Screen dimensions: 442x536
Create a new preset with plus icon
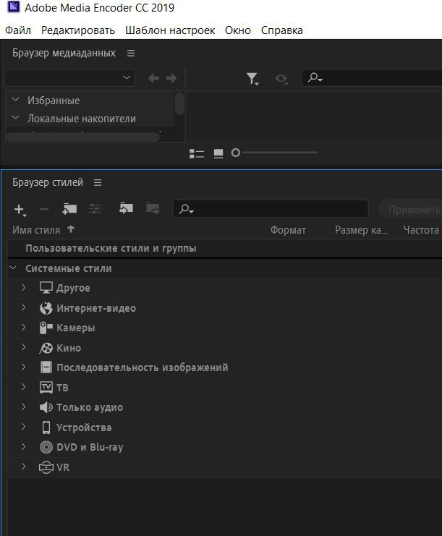20,210
